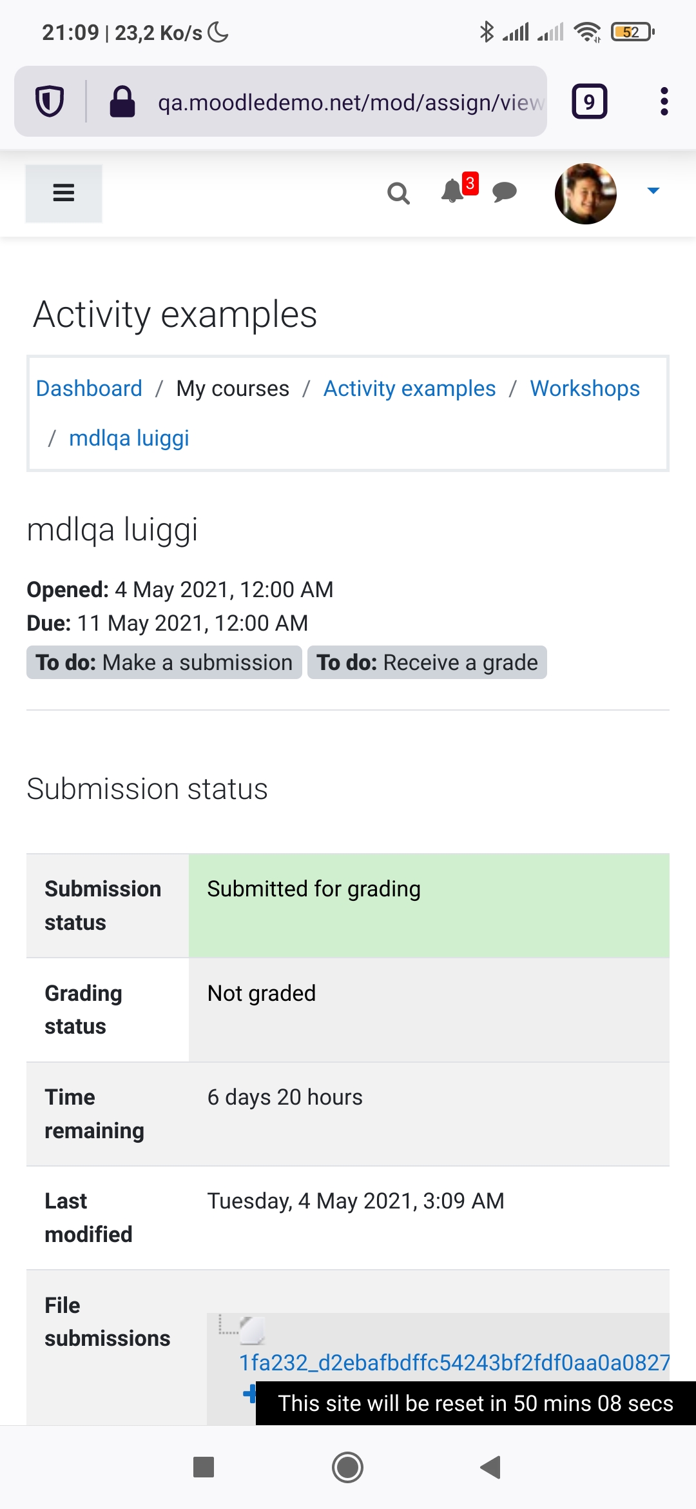
Task: Tap Android recent apps square button
Action: coord(204,1468)
